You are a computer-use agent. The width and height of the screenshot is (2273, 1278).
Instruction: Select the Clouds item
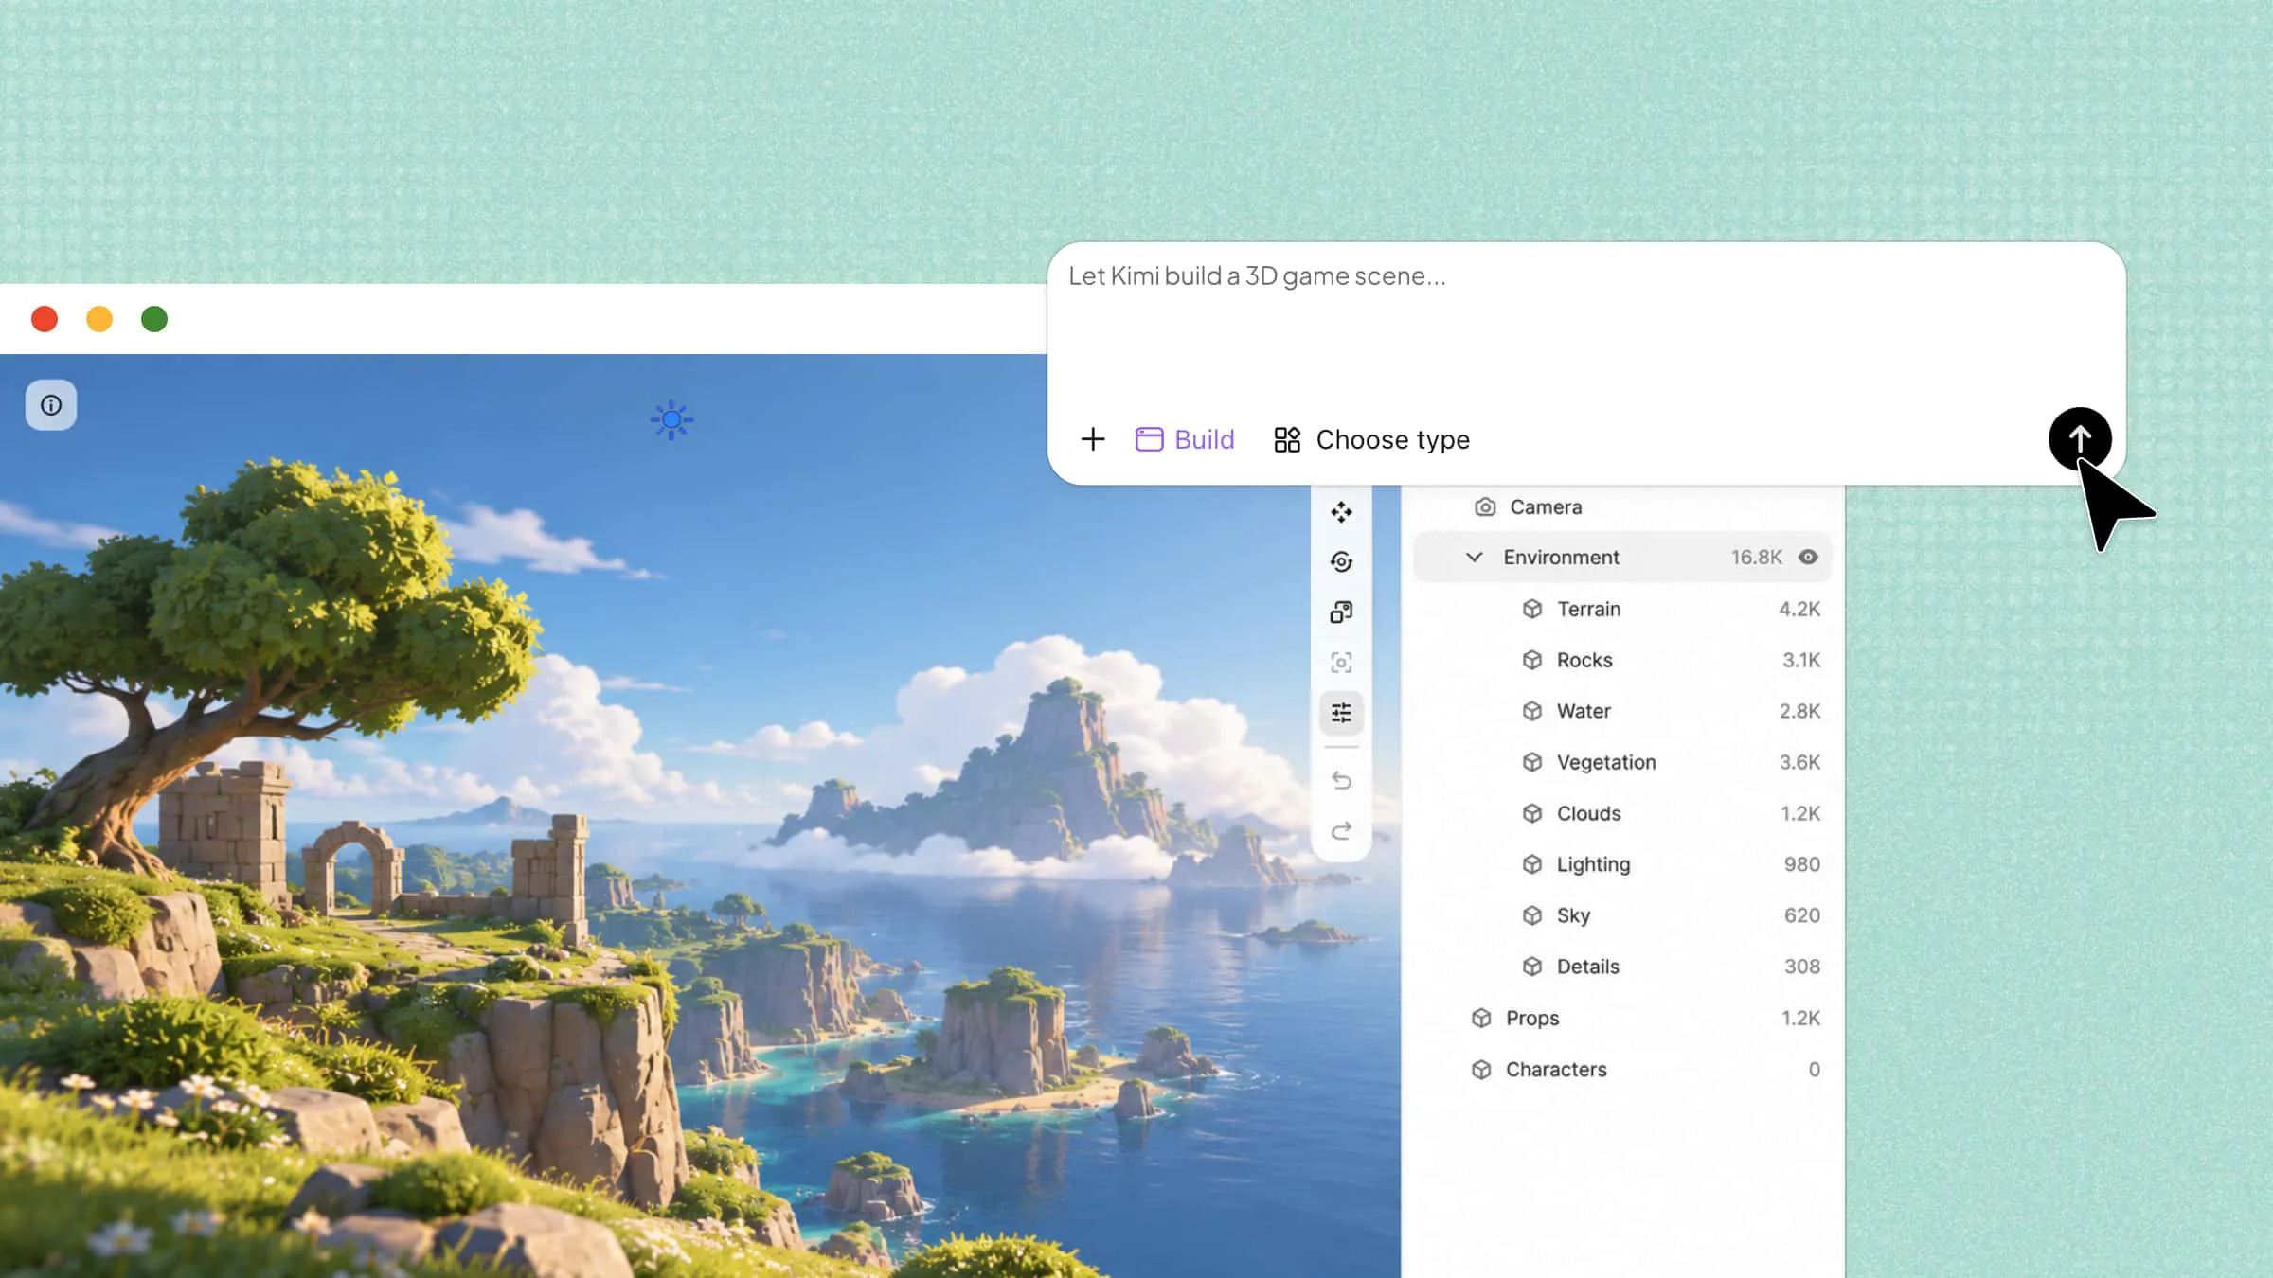1622,813
